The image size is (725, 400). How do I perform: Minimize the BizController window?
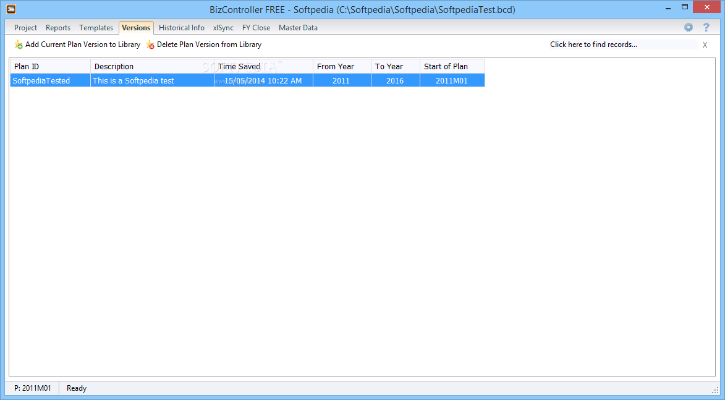click(668, 8)
